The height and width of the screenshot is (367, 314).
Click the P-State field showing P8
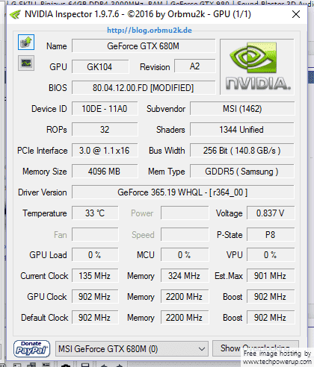(x=271, y=234)
